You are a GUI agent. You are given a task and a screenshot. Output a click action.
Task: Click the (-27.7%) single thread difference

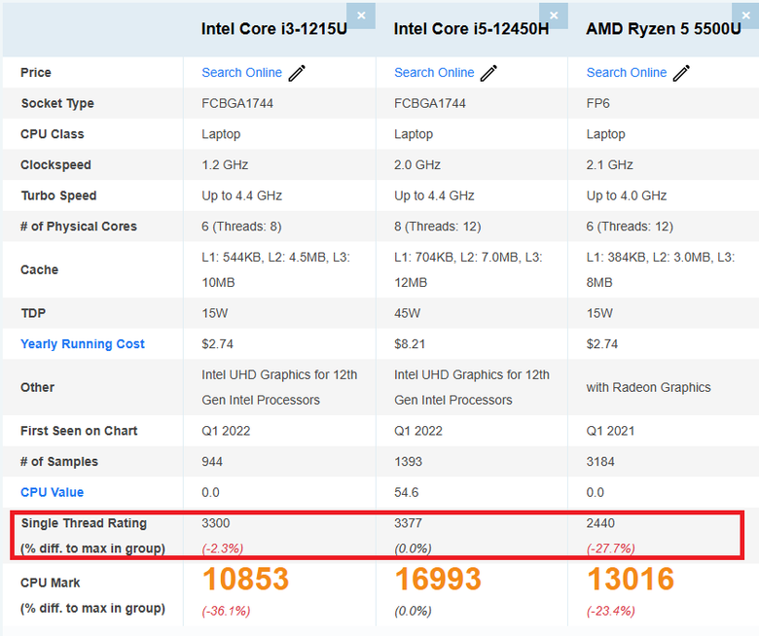(x=611, y=548)
